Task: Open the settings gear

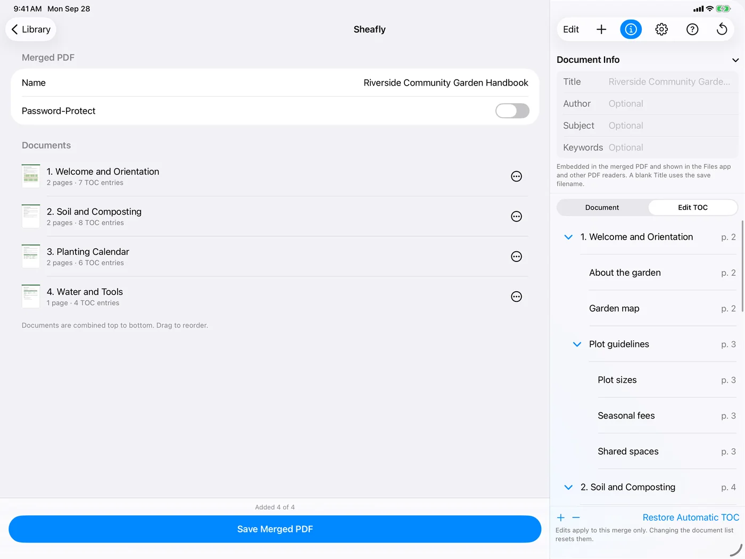Action: (661, 29)
